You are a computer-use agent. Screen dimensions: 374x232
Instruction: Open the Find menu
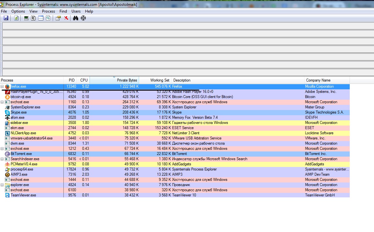[x=63, y=11]
